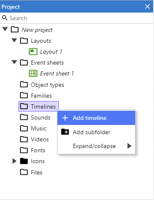Expand the Icons folder arrow
Image resolution: width=154 pixels, height=200 pixels.
click(x=14, y=161)
